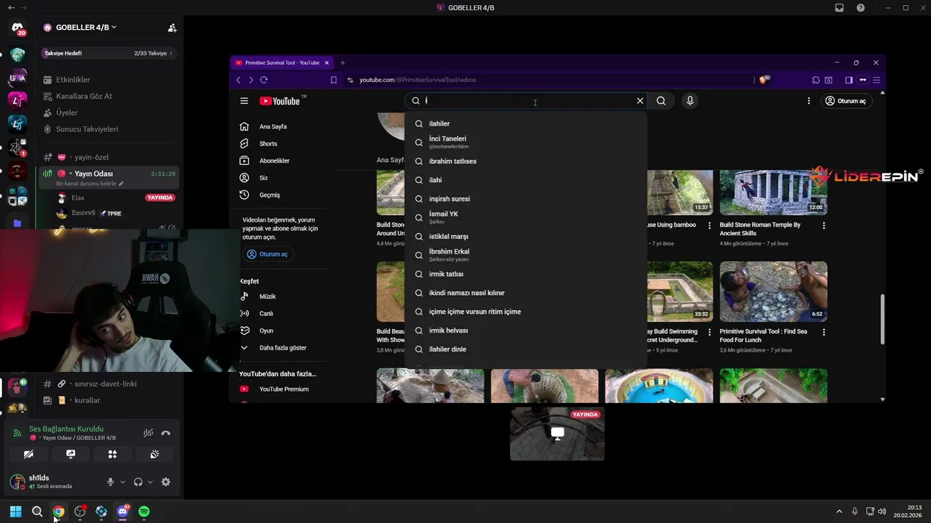This screenshot has height=523, width=931.
Task: Open Abonelikler in YouTube sidebar
Action: [274, 161]
